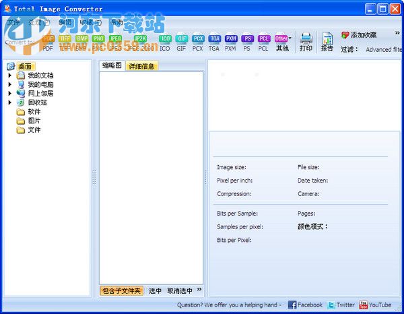This screenshot has height=314, width=404.
Task: Open the 收藏 menu
Action: 90,22
